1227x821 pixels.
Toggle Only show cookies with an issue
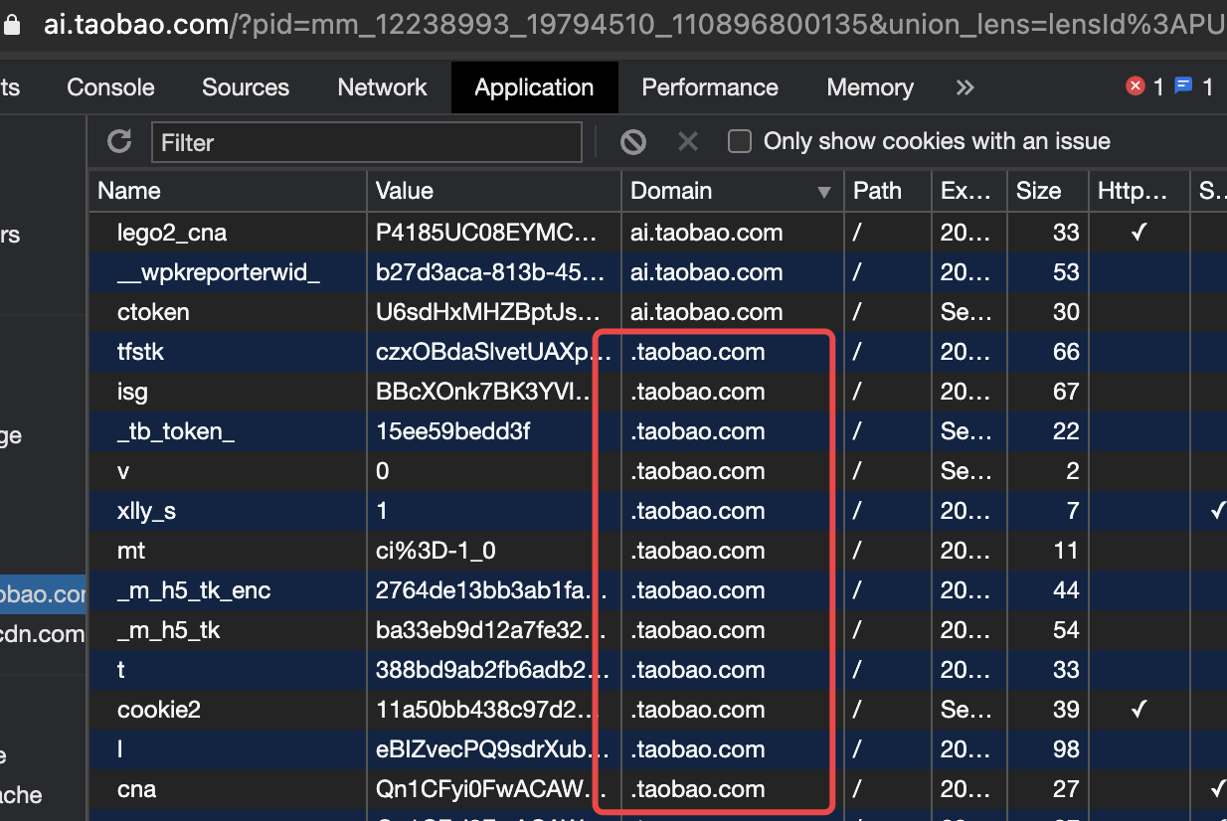pyautogui.click(x=739, y=141)
